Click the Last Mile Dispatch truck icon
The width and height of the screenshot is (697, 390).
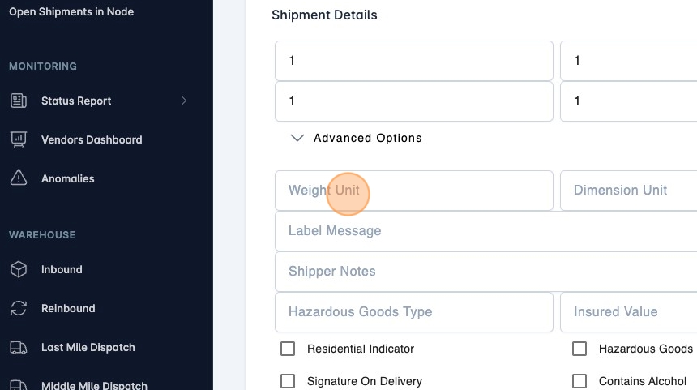coord(18,347)
